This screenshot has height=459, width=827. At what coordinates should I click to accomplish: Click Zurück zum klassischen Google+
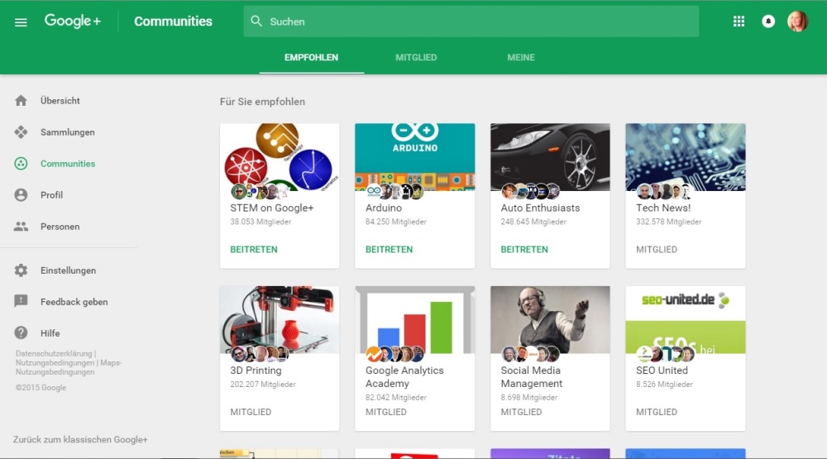pos(80,439)
